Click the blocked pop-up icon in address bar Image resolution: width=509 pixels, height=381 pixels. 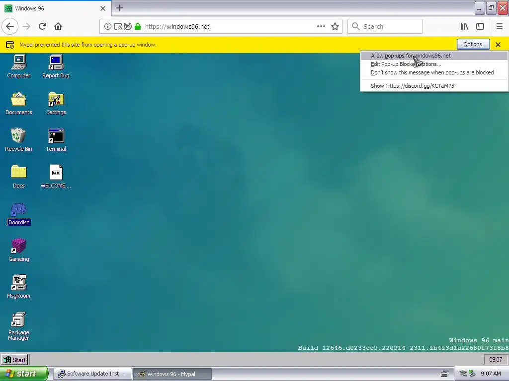click(117, 27)
